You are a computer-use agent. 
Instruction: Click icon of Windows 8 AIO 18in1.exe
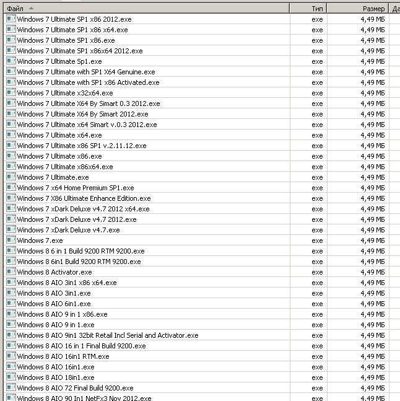coord(11,377)
